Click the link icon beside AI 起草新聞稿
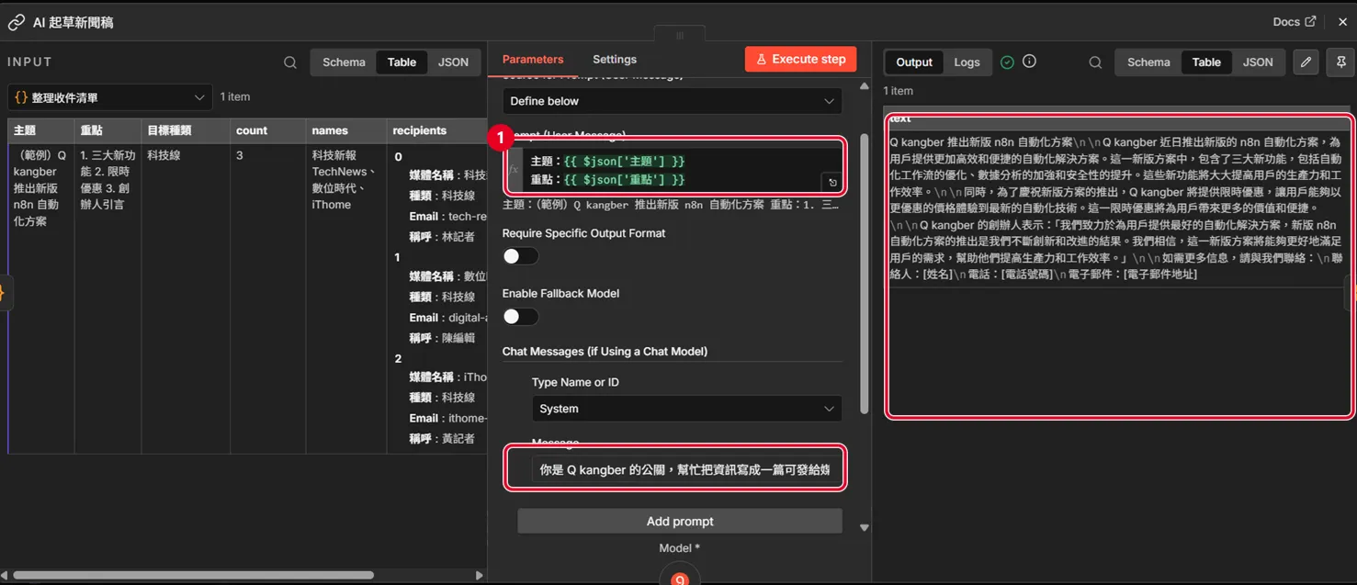 click(x=16, y=22)
